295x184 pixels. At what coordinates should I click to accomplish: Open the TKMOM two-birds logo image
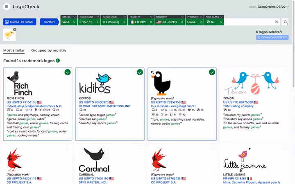pyautogui.click(x=252, y=83)
